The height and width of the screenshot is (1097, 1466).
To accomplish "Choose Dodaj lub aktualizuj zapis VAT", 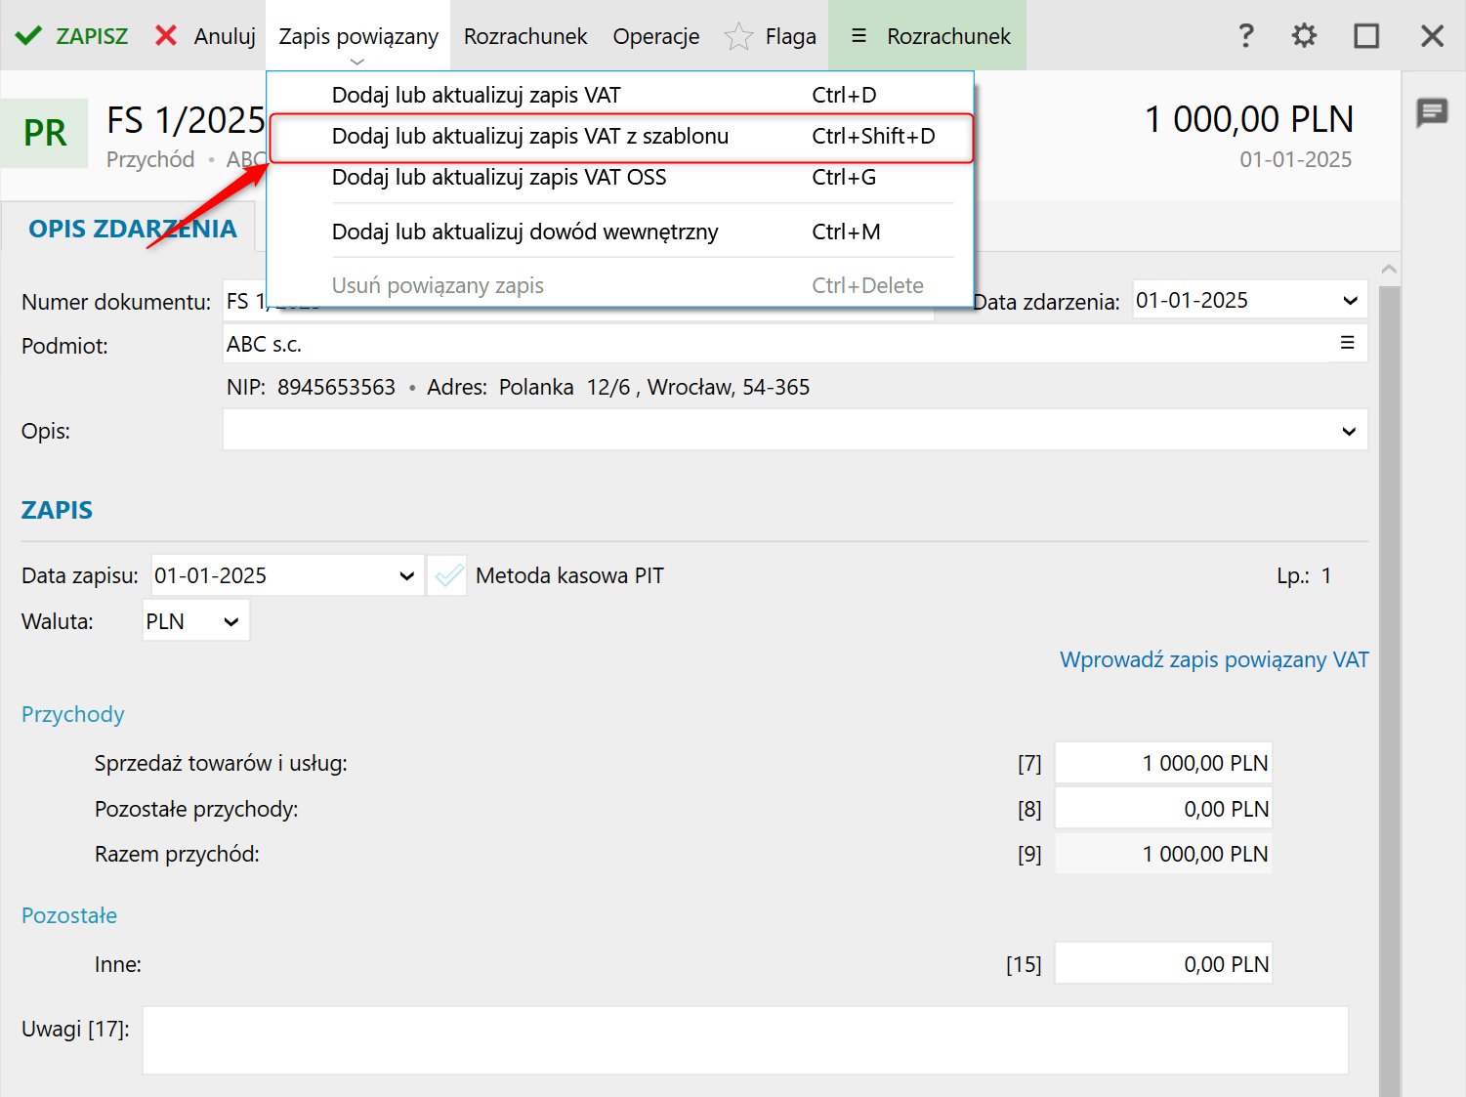I will [x=621, y=95].
